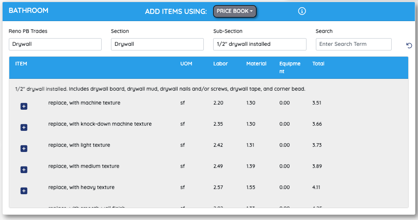Click material value 1.31
This screenshot has height=220, width=418.
point(250,145)
